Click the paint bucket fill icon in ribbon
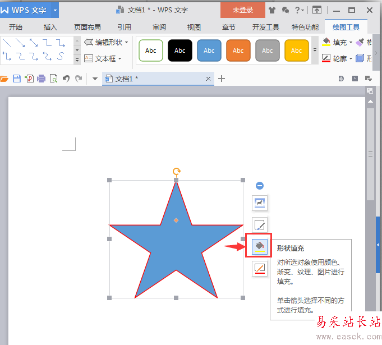The height and width of the screenshot is (345, 382). coord(326,42)
